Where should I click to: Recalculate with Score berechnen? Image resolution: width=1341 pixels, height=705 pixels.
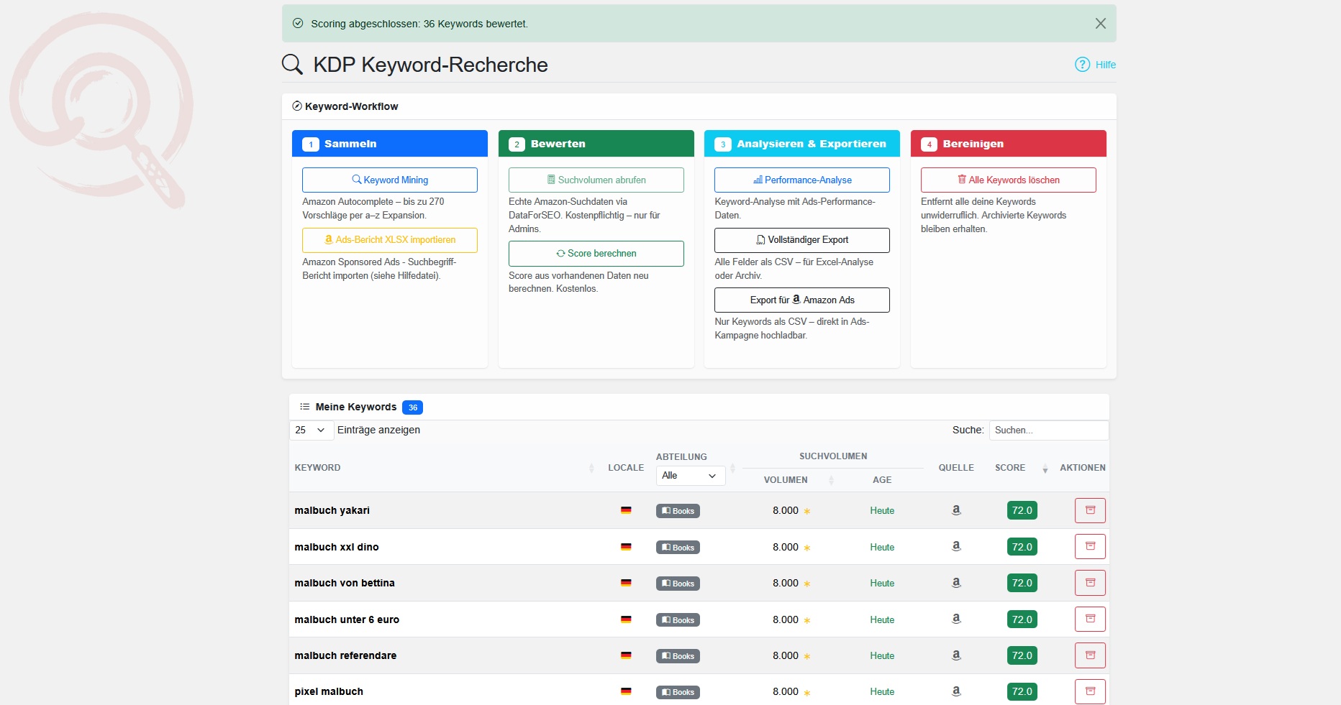pyautogui.click(x=596, y=253)
